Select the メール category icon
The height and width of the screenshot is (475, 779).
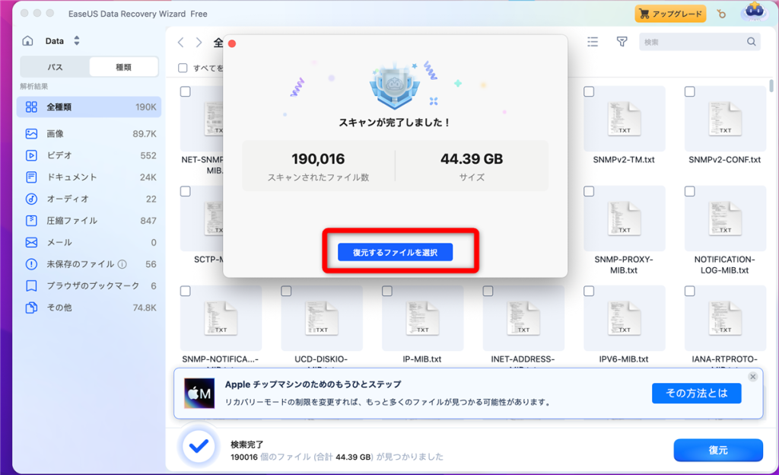31,243
